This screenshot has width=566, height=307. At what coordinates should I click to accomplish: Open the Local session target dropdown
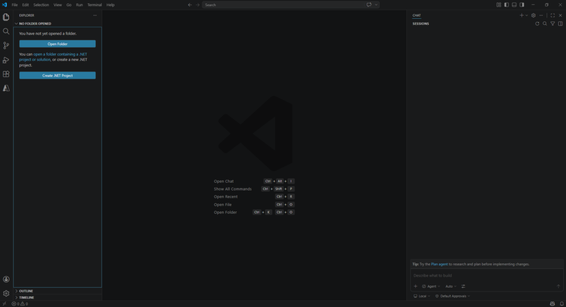click(422, 296)
